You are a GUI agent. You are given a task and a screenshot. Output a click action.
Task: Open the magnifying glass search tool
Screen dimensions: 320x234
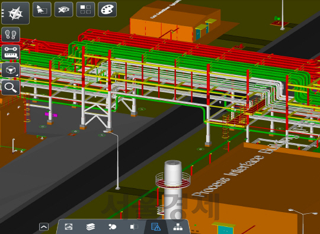(11, 88)
